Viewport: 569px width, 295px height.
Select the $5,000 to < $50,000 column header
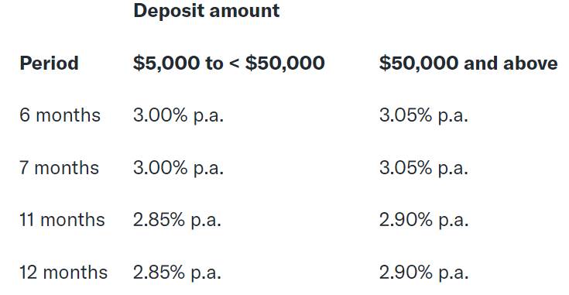[x=228, y=63]
